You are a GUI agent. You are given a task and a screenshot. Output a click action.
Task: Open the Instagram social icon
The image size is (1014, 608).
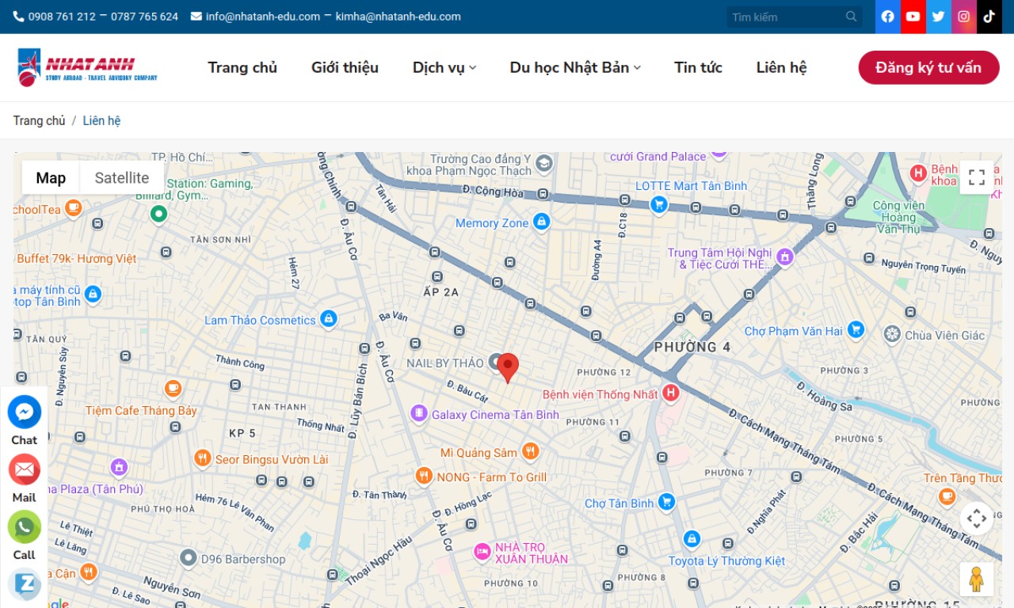[x=964, y=17]
